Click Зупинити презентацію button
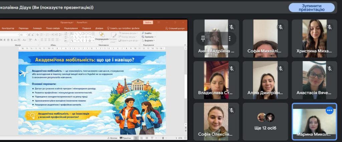This screenshot has width=342, height=142. point(311,8)
